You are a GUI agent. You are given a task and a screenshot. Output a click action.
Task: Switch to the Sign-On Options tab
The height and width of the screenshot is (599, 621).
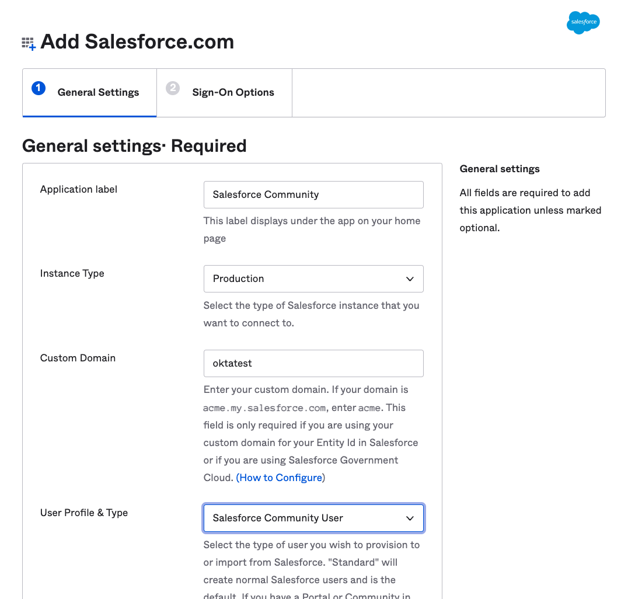pyautogui.click(x=233, y=92)
